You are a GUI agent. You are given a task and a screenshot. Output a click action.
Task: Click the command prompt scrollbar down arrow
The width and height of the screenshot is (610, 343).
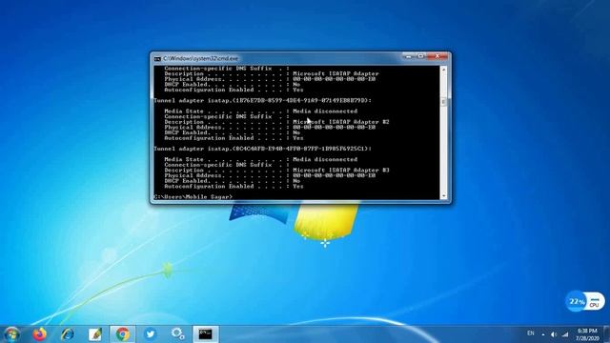tap(443, 196)
